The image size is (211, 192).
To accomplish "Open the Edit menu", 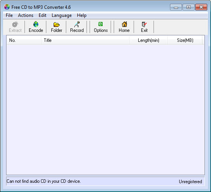I will pyautogui.click(x=43, y=15).
